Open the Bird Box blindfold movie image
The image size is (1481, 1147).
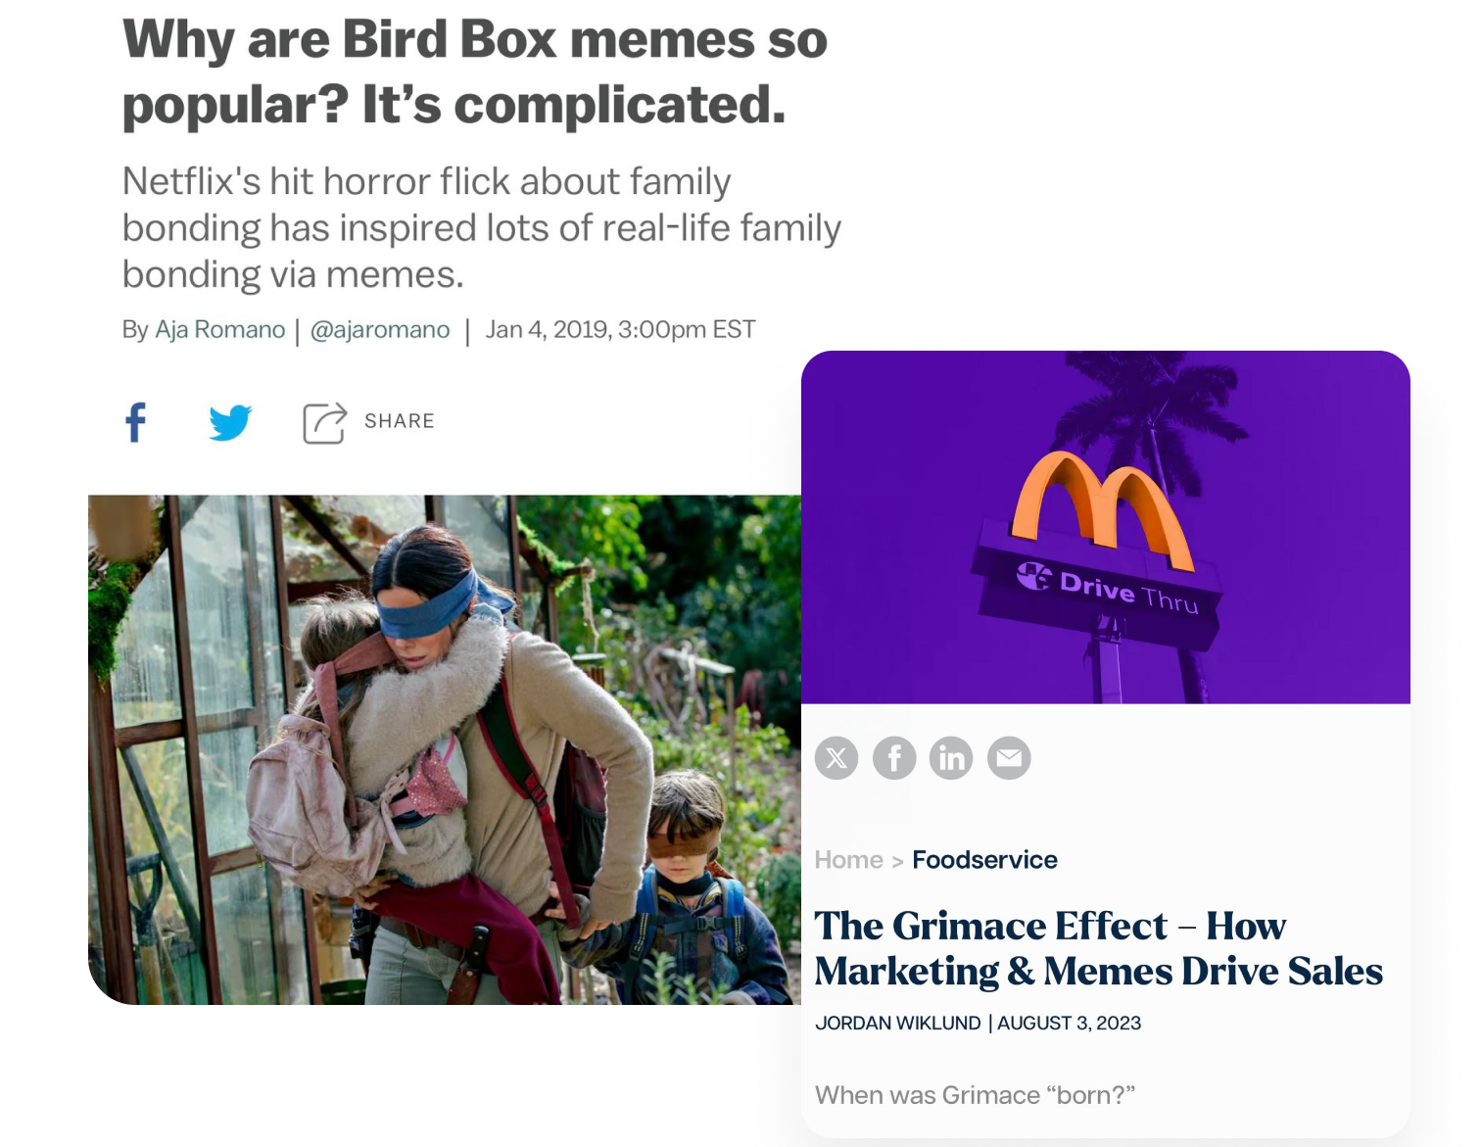pyautogui.click(x=445, y=749)
